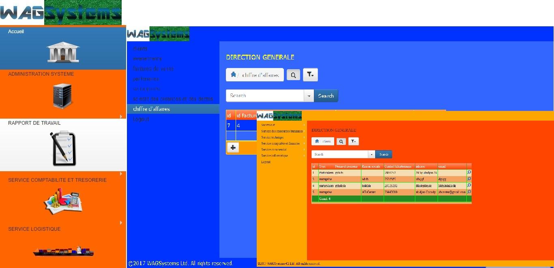Open Rapport de Travail clipboard icon
Viewport: 554px width, 268px height.
pos(63,149)
